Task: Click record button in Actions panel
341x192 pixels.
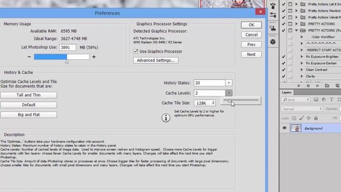Action: (308, 86)
